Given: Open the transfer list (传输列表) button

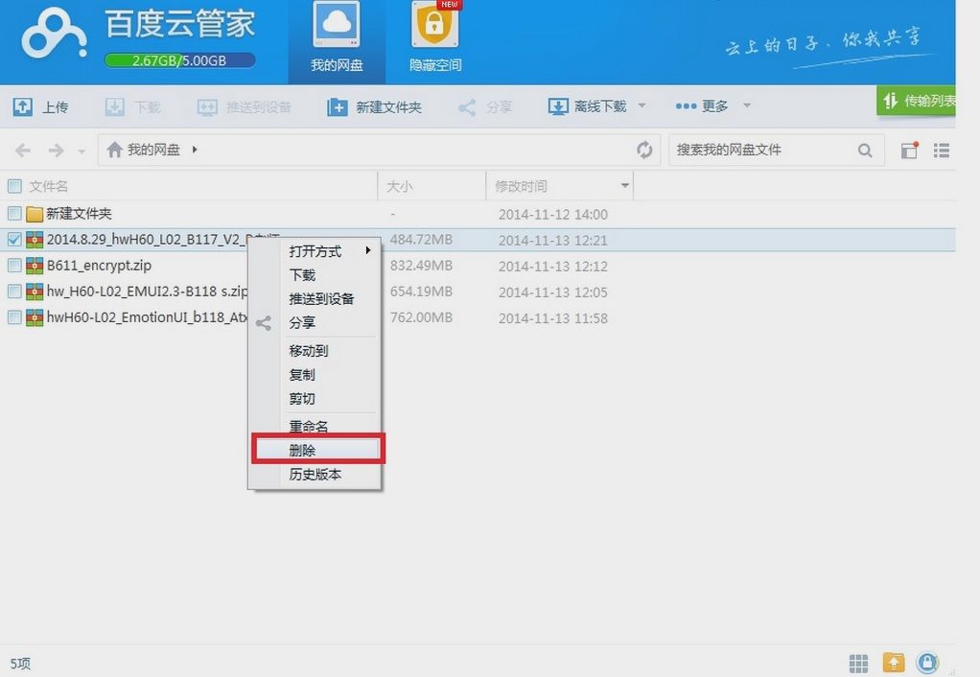Looking at the screenshot, I should click(917, 101).
